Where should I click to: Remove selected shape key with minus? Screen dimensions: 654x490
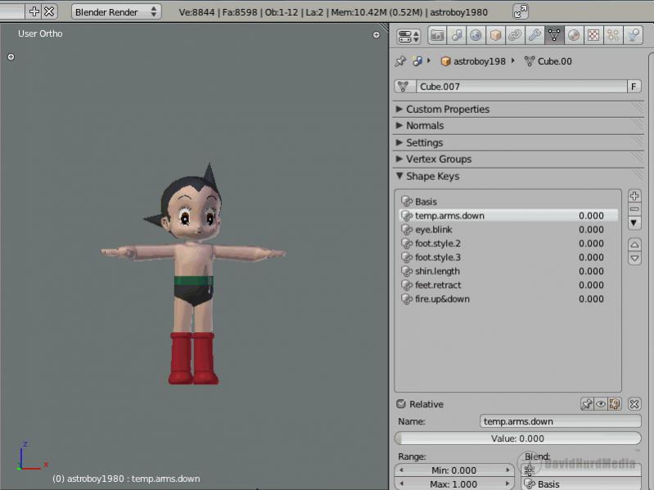tap(634, 209)
